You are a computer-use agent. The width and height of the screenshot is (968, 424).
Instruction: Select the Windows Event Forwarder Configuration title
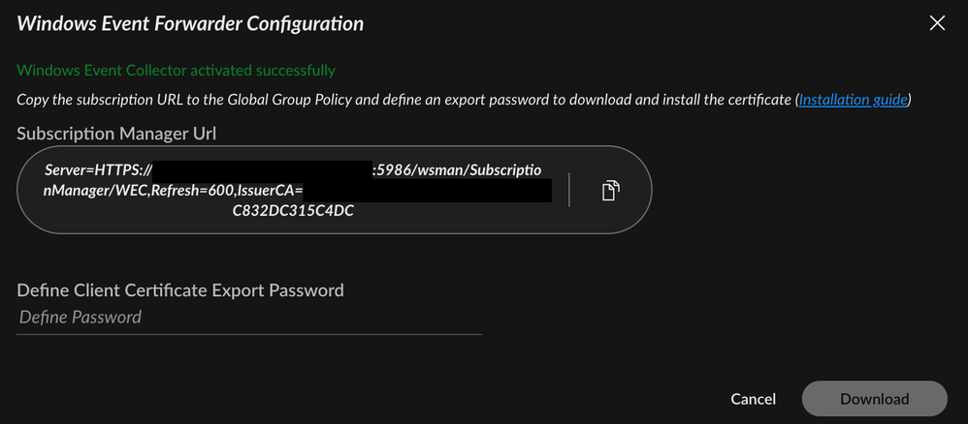coord(190,23)
